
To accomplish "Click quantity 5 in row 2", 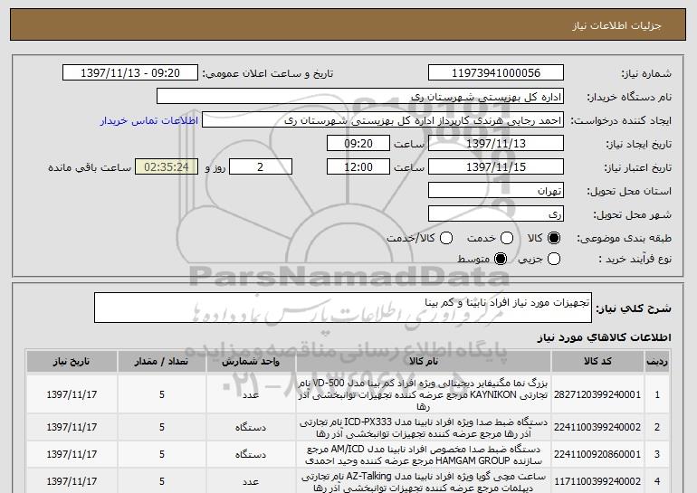I will pos(162,427).
